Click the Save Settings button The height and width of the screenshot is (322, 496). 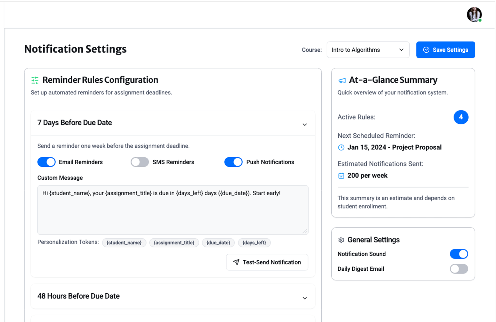pyautogui.click(x=445, y=50)
